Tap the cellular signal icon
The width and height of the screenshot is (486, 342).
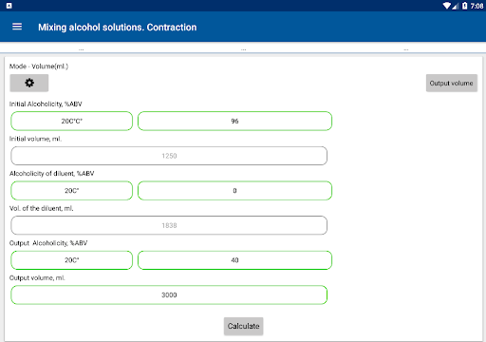coord(456,6)
